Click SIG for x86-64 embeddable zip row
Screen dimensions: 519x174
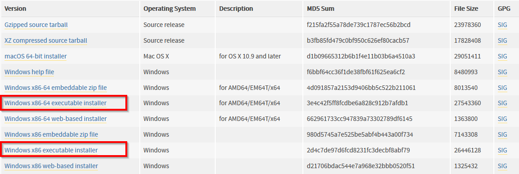502,88
